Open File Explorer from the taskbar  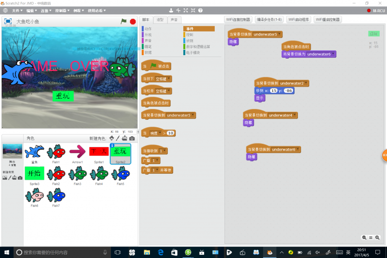point(147,252)
